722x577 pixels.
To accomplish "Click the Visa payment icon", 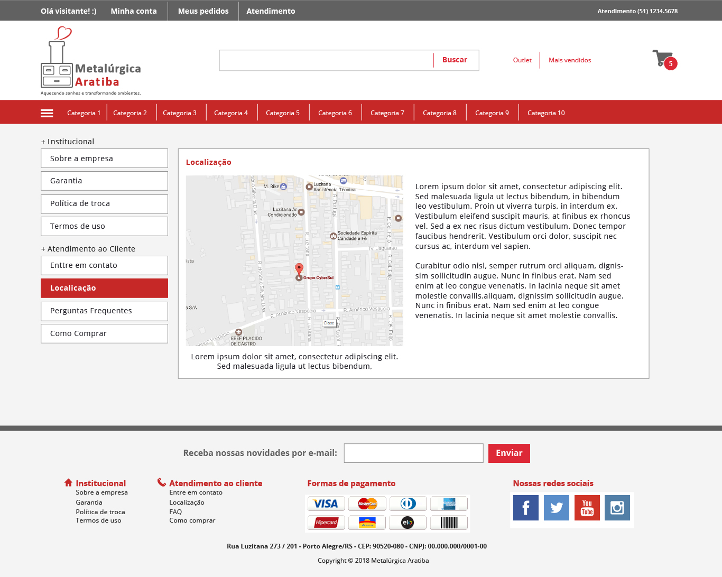I will (326, 504).
